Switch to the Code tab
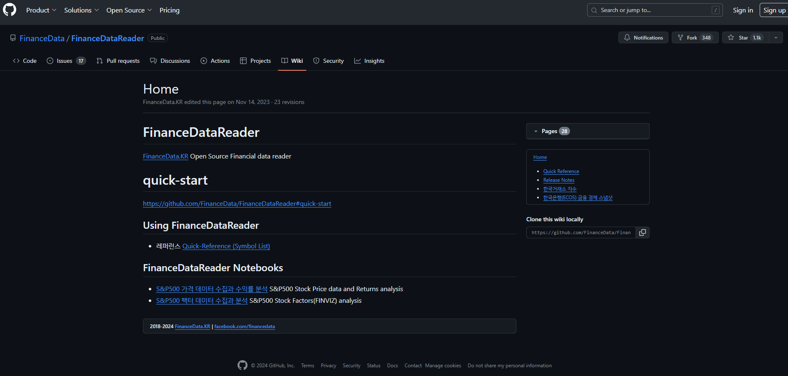This screenshot has height=376, width=788. 25,61
